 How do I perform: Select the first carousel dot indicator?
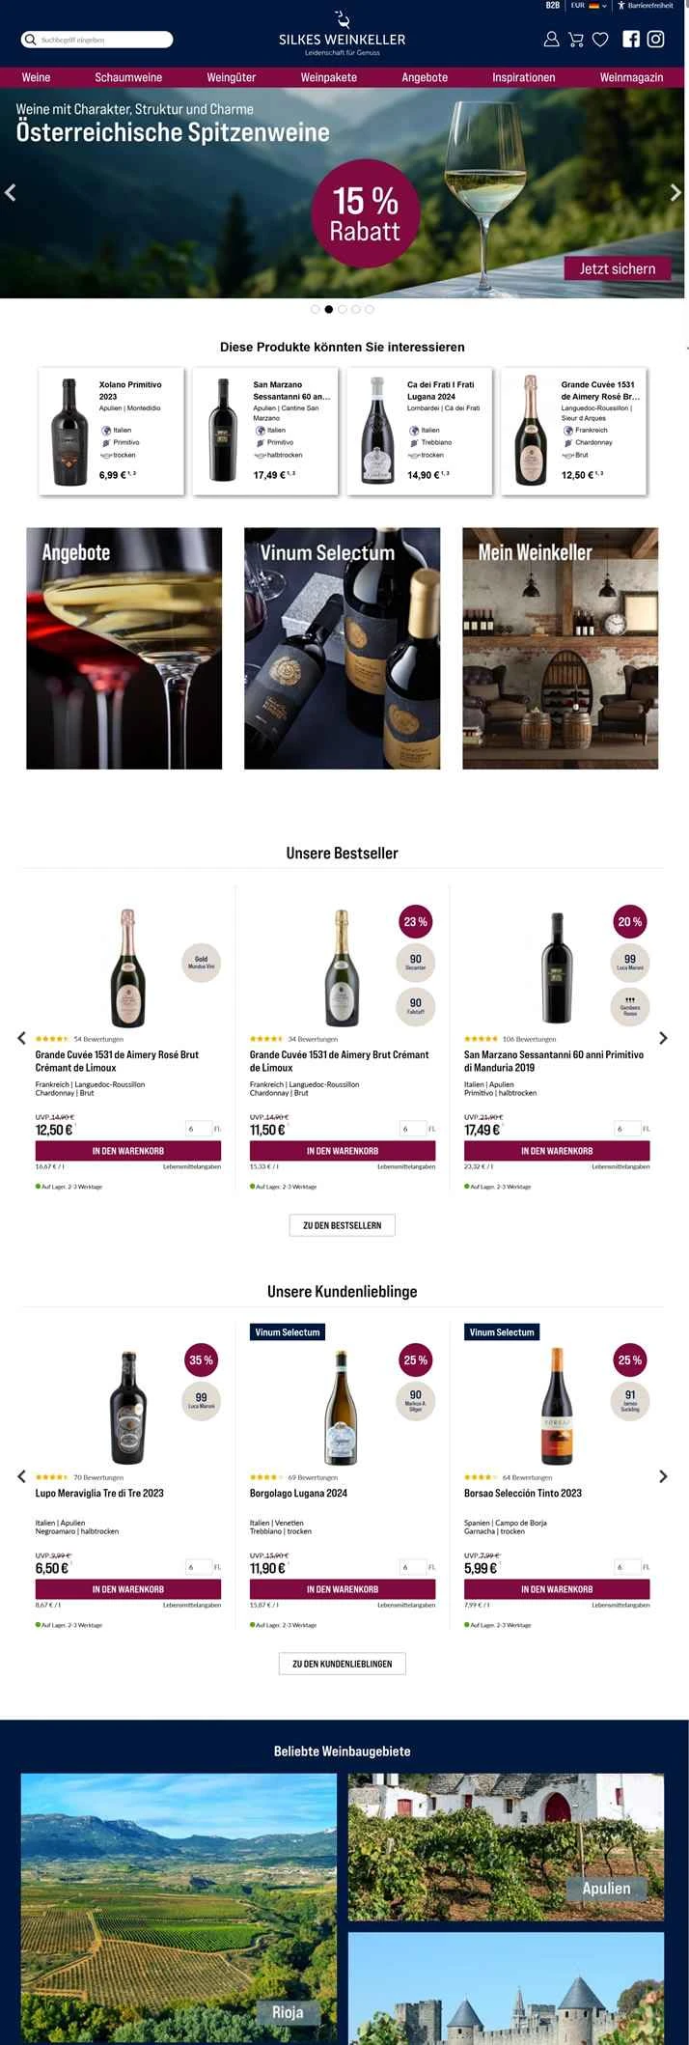[316, 310]
